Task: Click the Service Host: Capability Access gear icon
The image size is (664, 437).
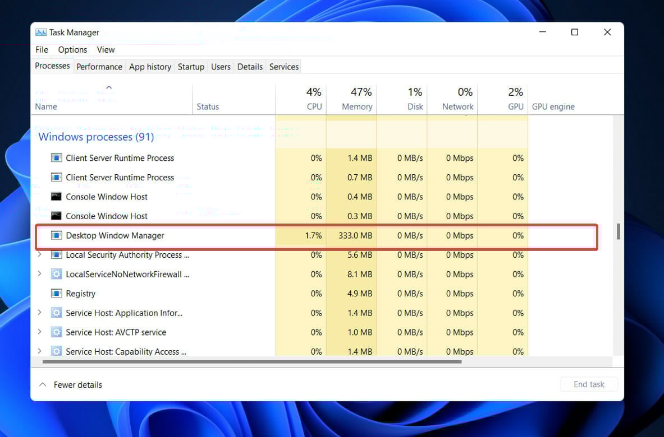Action: click(56, 351)
